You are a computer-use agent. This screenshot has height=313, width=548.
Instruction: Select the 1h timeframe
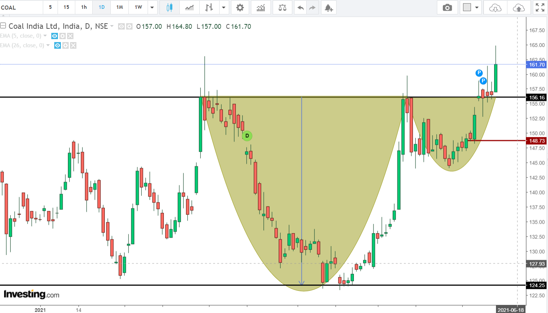click(x=84, y=7)
